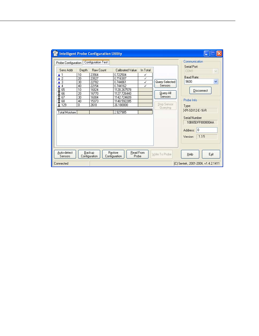Image resolution: width=259 pixels, height=336 pixels.
Task: Toggle In Total cell for sensor 129
Action: point(145,105)
